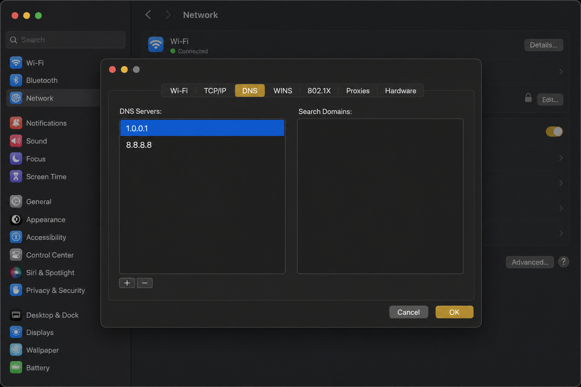The image size is (581, 387).
Task: Open Wi-Fi Details in the Network pane
Action: (x=544, y=45)
